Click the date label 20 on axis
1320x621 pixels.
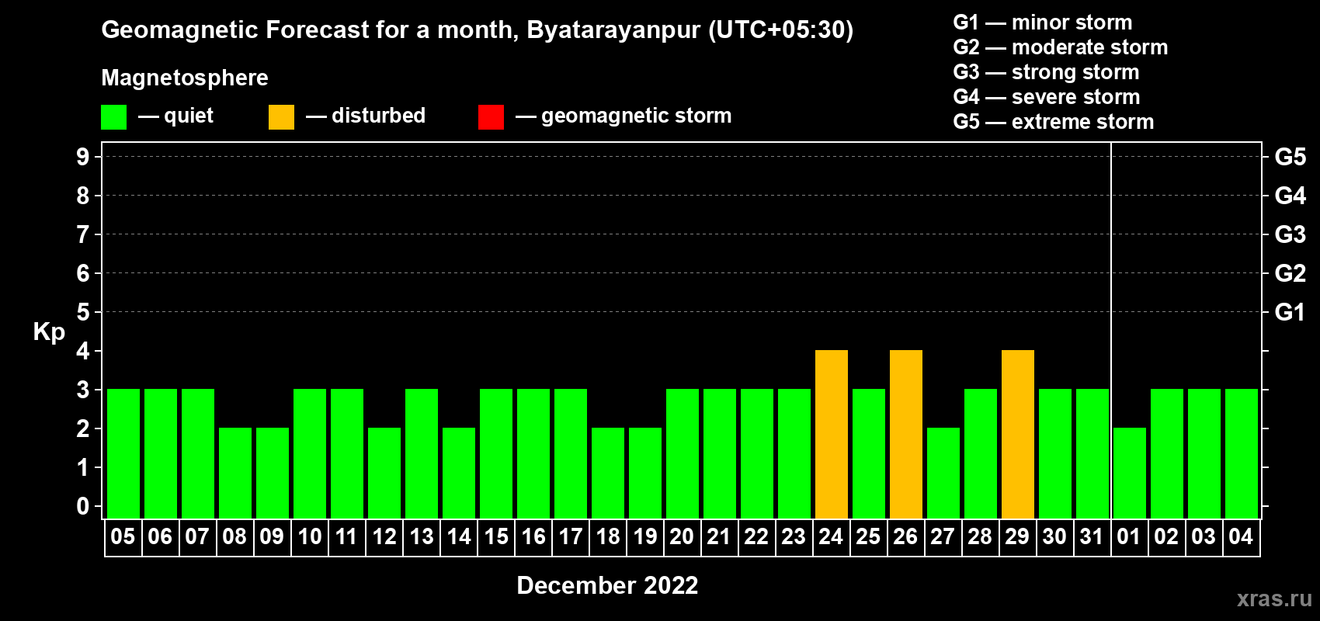tap(682, 537)
